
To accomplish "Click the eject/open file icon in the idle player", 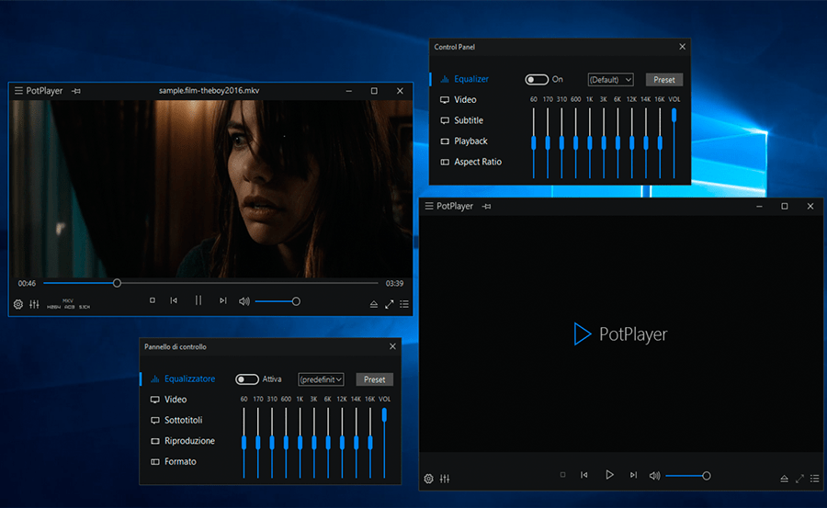I will [x=784, y=479].
